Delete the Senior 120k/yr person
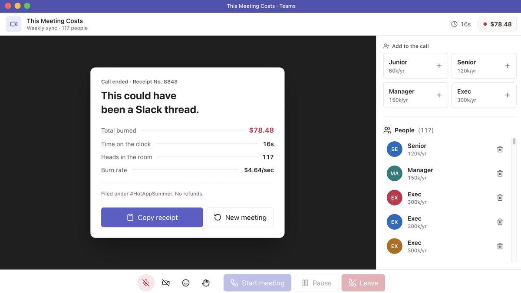This screenshot has width=521, height=293. tap(500, 149)
